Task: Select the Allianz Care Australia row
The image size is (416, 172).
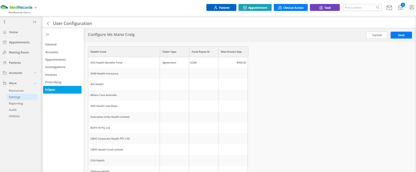Action: click(x=168, y=95)
